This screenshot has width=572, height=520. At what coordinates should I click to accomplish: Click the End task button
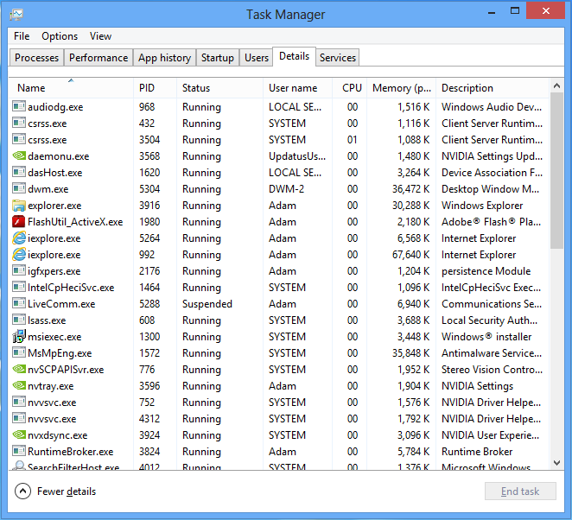(x=520, y=491)
